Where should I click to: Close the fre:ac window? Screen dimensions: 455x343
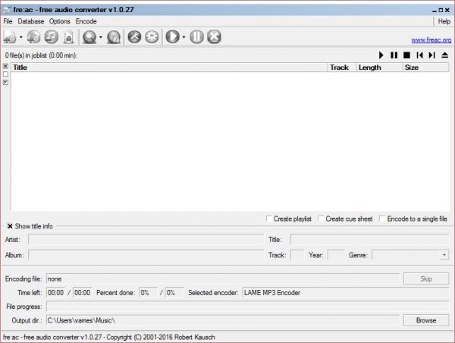[447, 10]
